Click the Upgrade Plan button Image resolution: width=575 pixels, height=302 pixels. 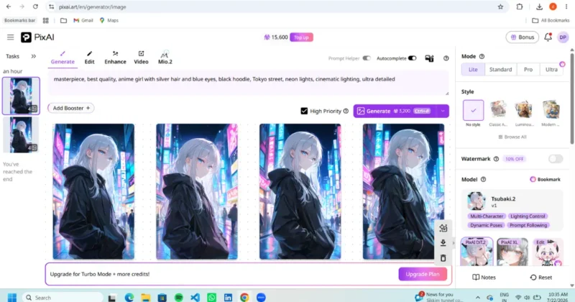pos(423,274)
